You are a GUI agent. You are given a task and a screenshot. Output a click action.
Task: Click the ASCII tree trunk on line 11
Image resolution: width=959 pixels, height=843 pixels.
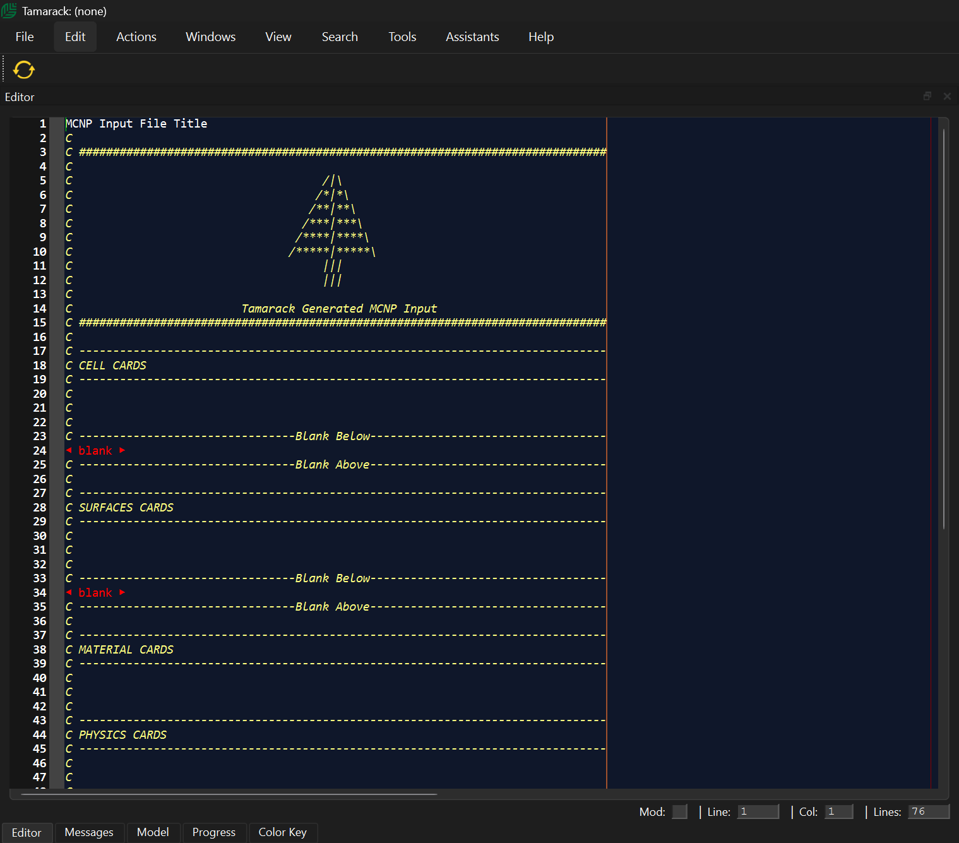pos(333,266)
